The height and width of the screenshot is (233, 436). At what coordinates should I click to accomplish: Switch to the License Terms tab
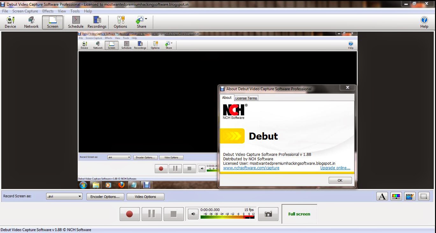246,98
